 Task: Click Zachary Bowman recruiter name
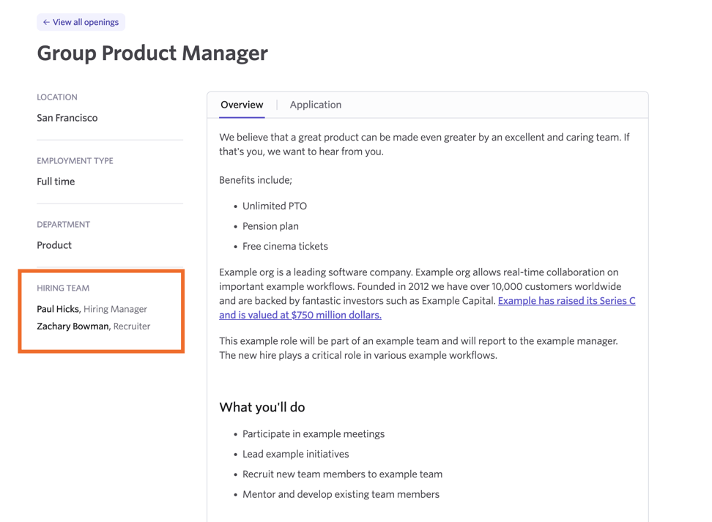pos(73,327)
